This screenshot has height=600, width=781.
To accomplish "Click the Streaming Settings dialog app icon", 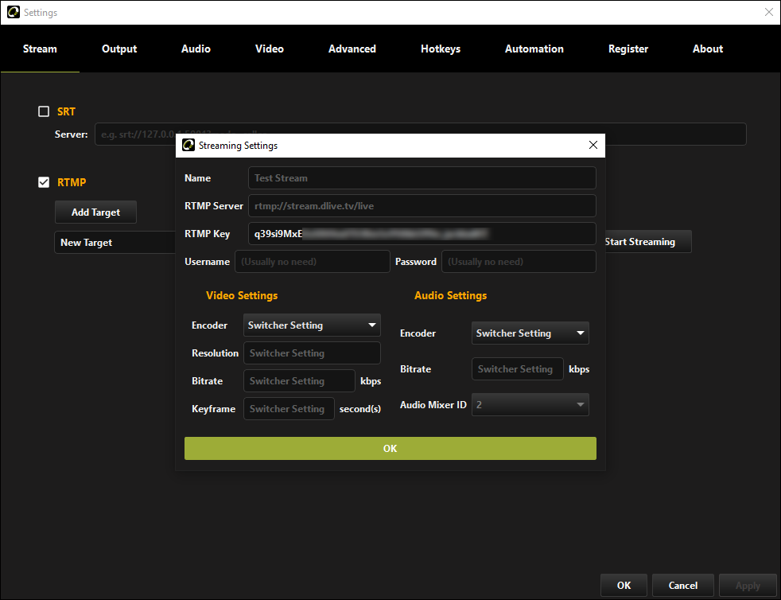I will click(x=188, y=145).
